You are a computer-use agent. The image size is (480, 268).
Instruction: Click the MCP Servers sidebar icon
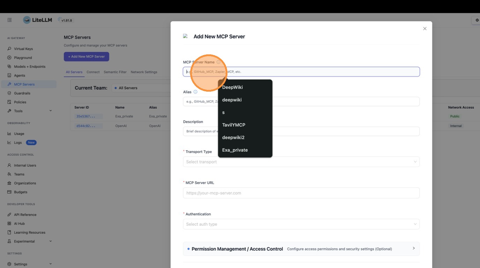9,84
